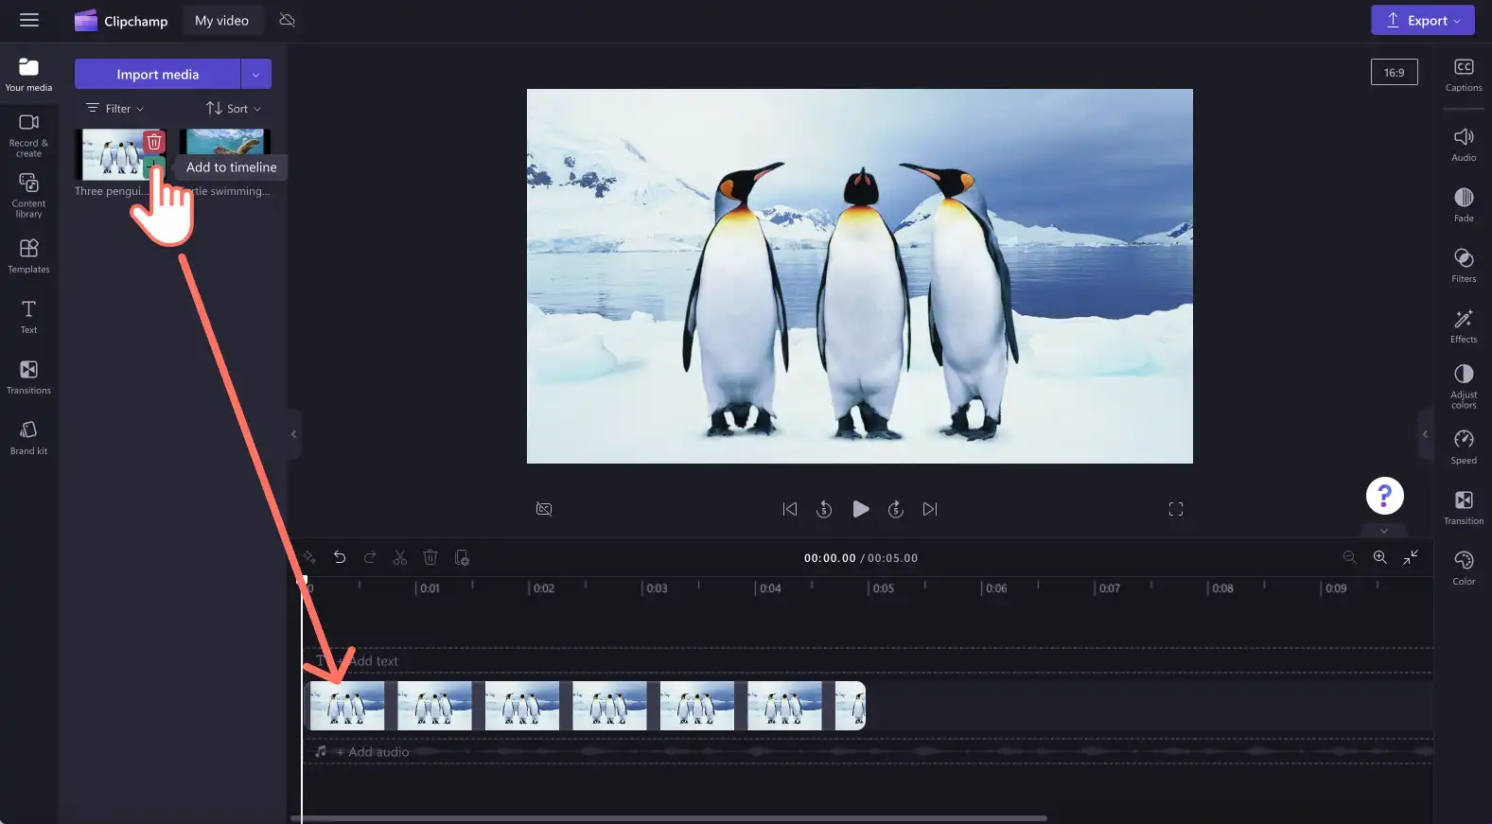1492x824 pixels.
Task: Fit timeline to screen
Action: click(x=1411, y=557)
